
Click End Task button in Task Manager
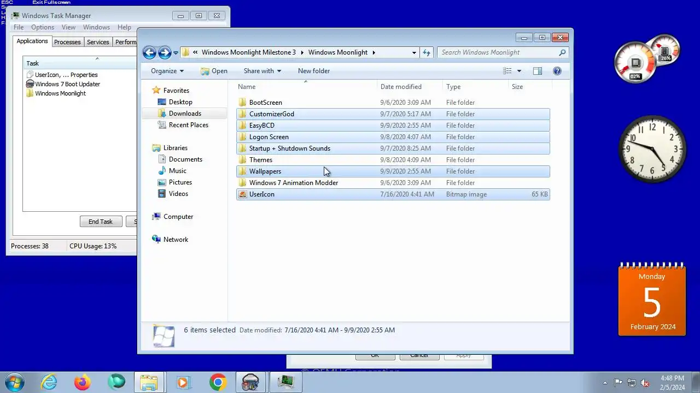(101, 222)
